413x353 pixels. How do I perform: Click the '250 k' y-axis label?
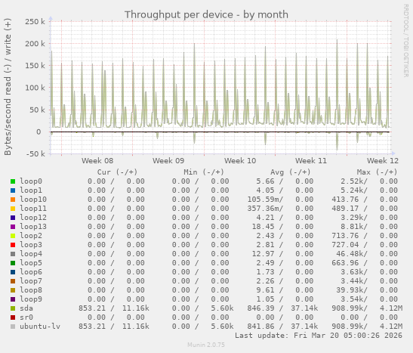(35, 22)
